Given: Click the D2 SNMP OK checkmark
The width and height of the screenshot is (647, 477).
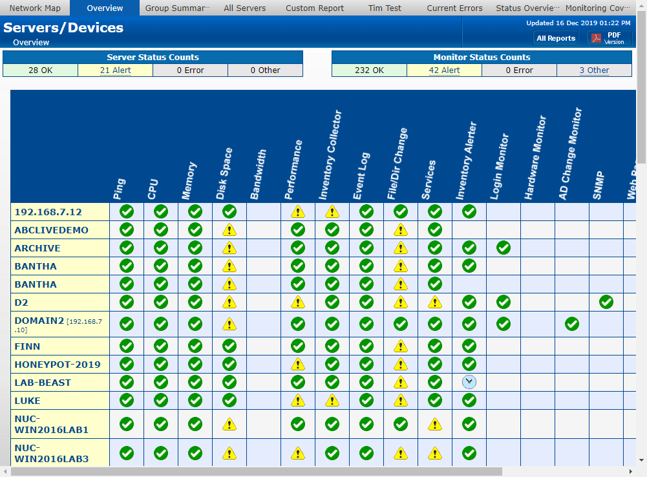Looking at the screenshot, I should coord(606,302).
